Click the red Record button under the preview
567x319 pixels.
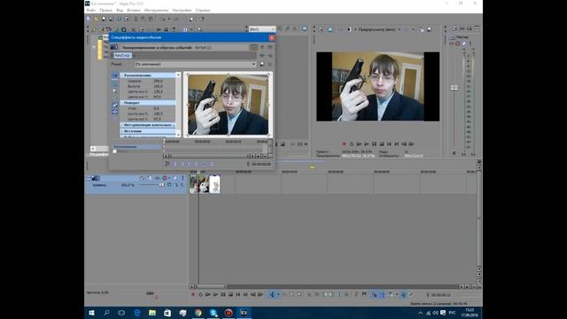pos(344,144)
